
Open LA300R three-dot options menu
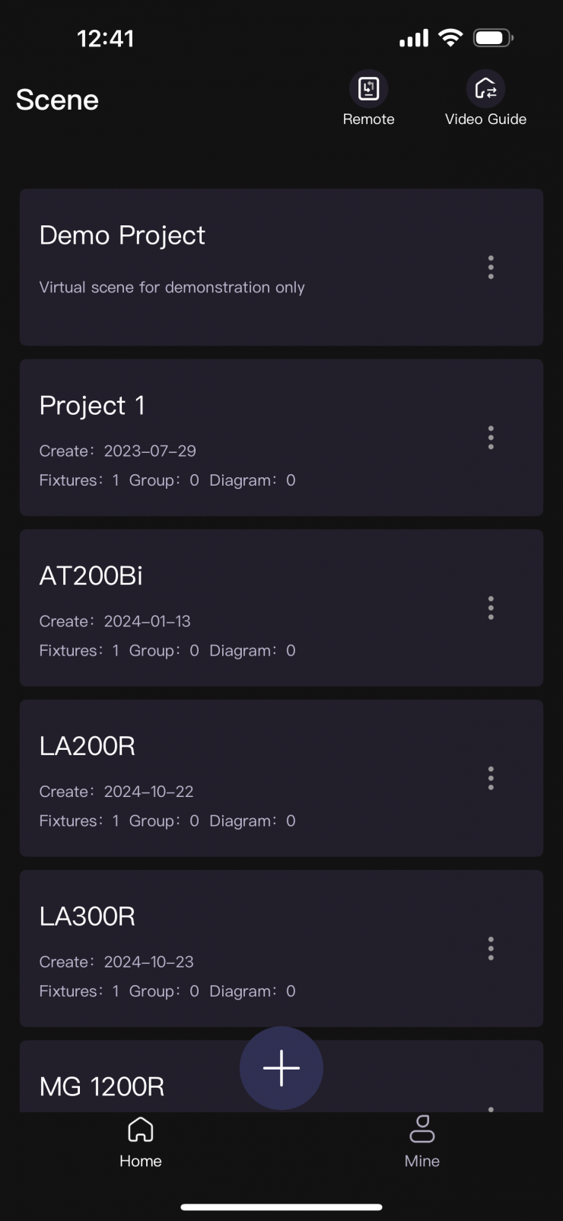[x=491, y=948]
